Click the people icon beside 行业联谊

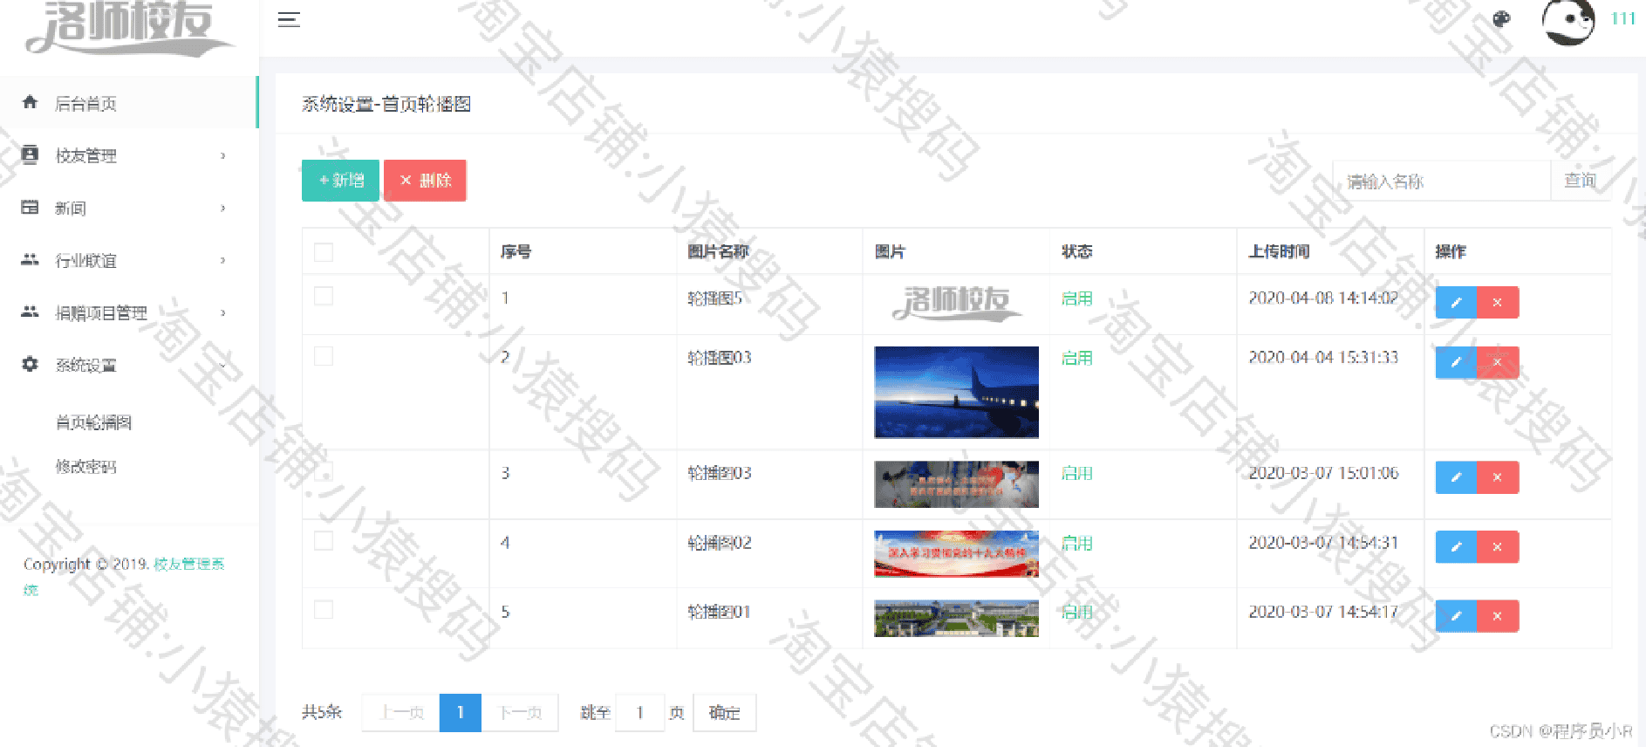[x=30, y=259]
